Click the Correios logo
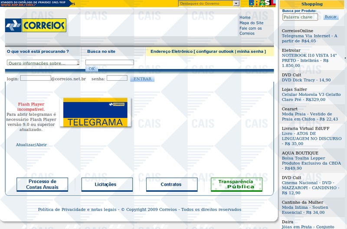 click(36, 26)
